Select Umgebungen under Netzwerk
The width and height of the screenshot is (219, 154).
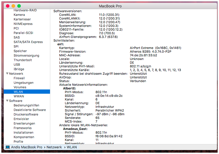(24, 83)
